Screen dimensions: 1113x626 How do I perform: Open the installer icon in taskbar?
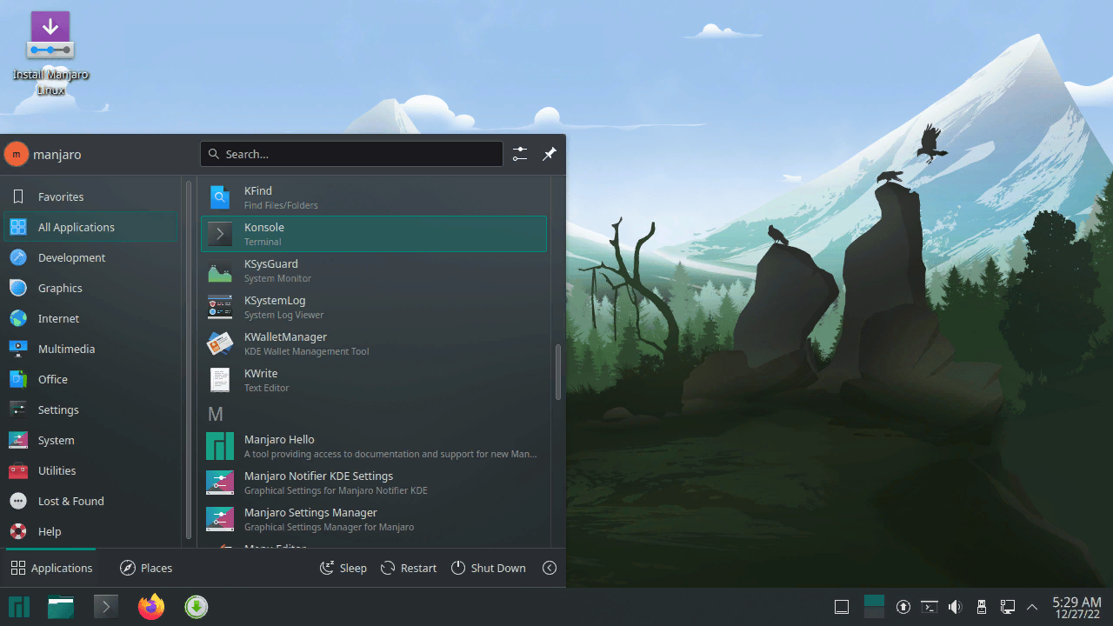click(197, 607)
